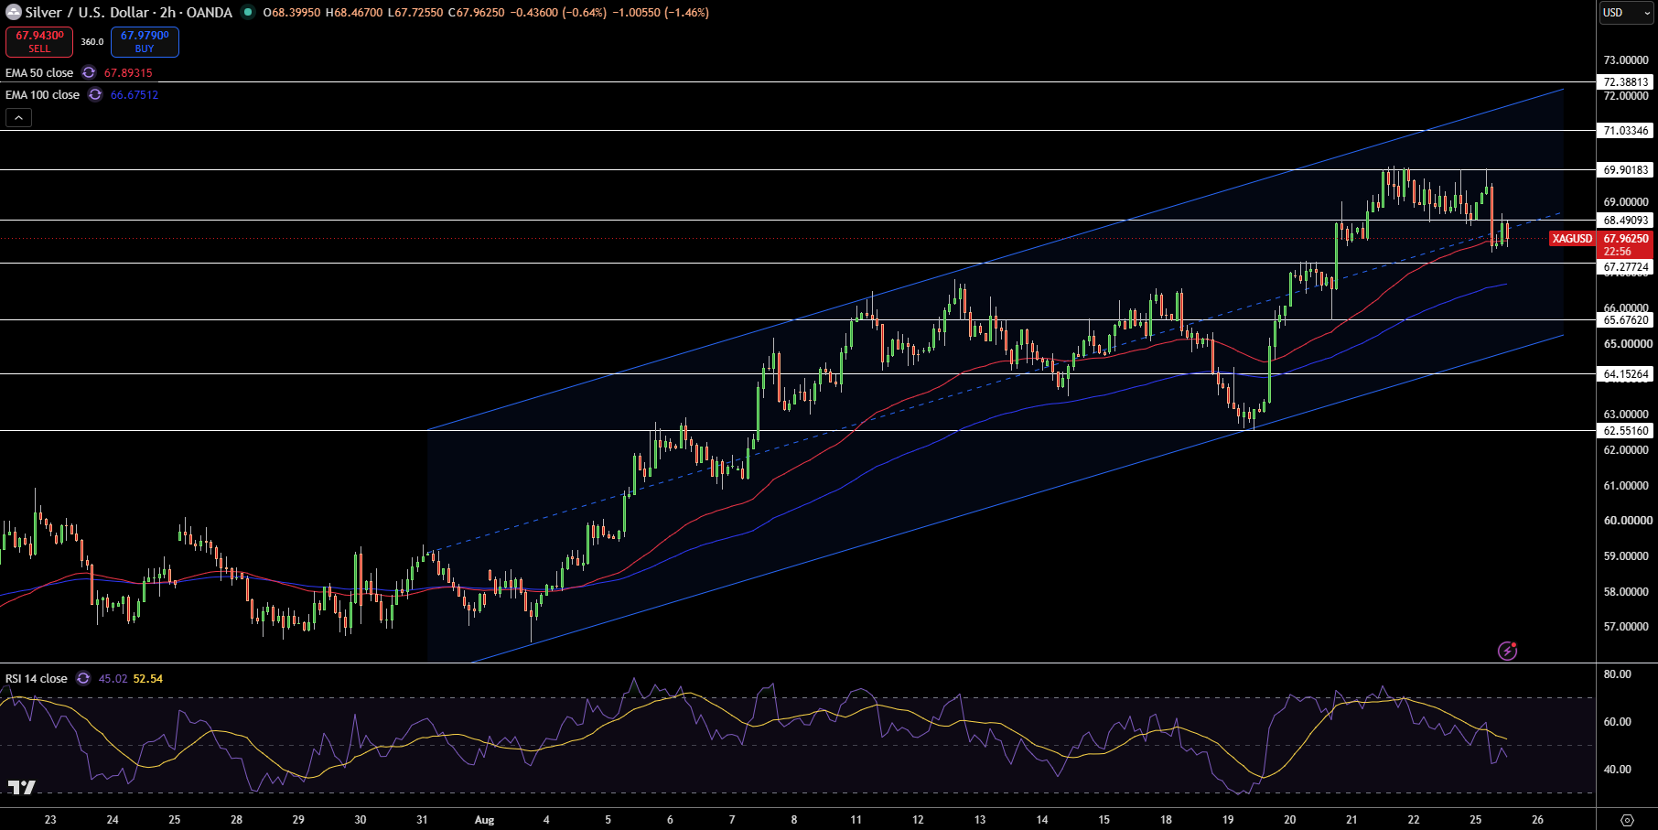Click the RSI 14 refresh circle icon
Image resolution: width=1658 pixels, height=830 pixels.
point(83,678)
